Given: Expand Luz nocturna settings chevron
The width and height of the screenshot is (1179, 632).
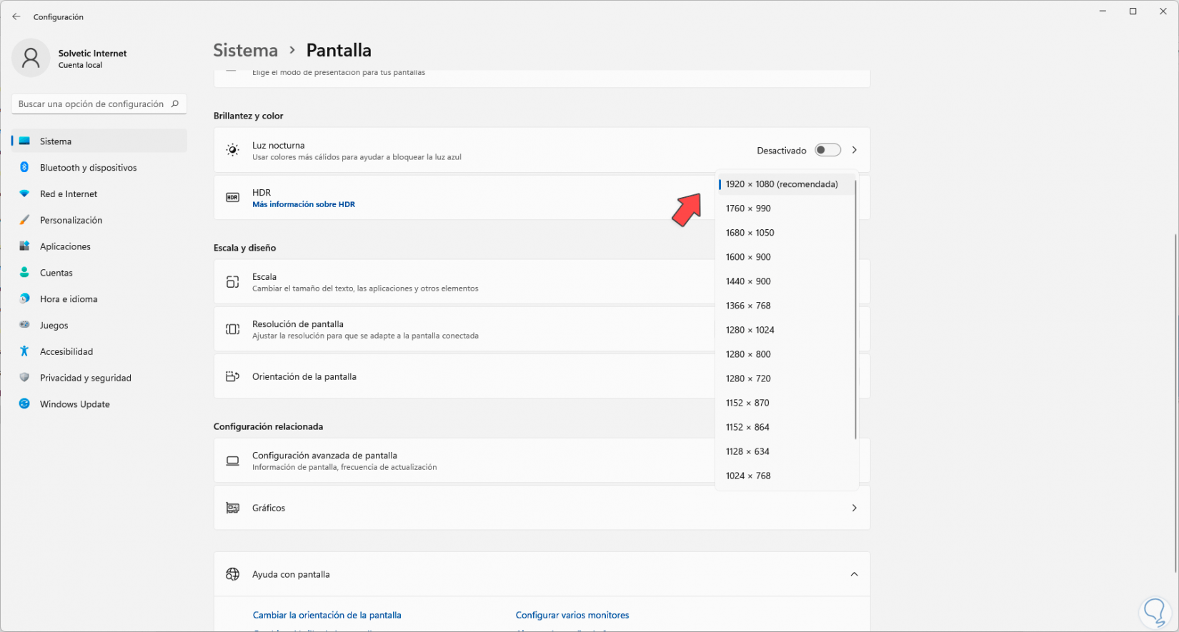Looking at the screenshot, I should click(x=854, y=150).
